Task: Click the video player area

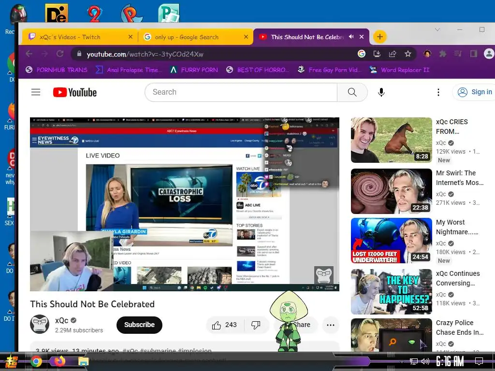Action: pos(185,204)
